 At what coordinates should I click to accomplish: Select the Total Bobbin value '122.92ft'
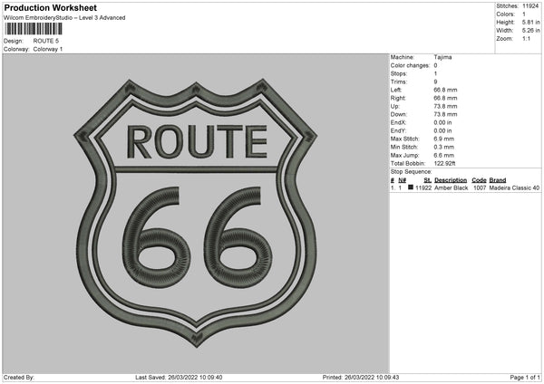pos(444,164)
